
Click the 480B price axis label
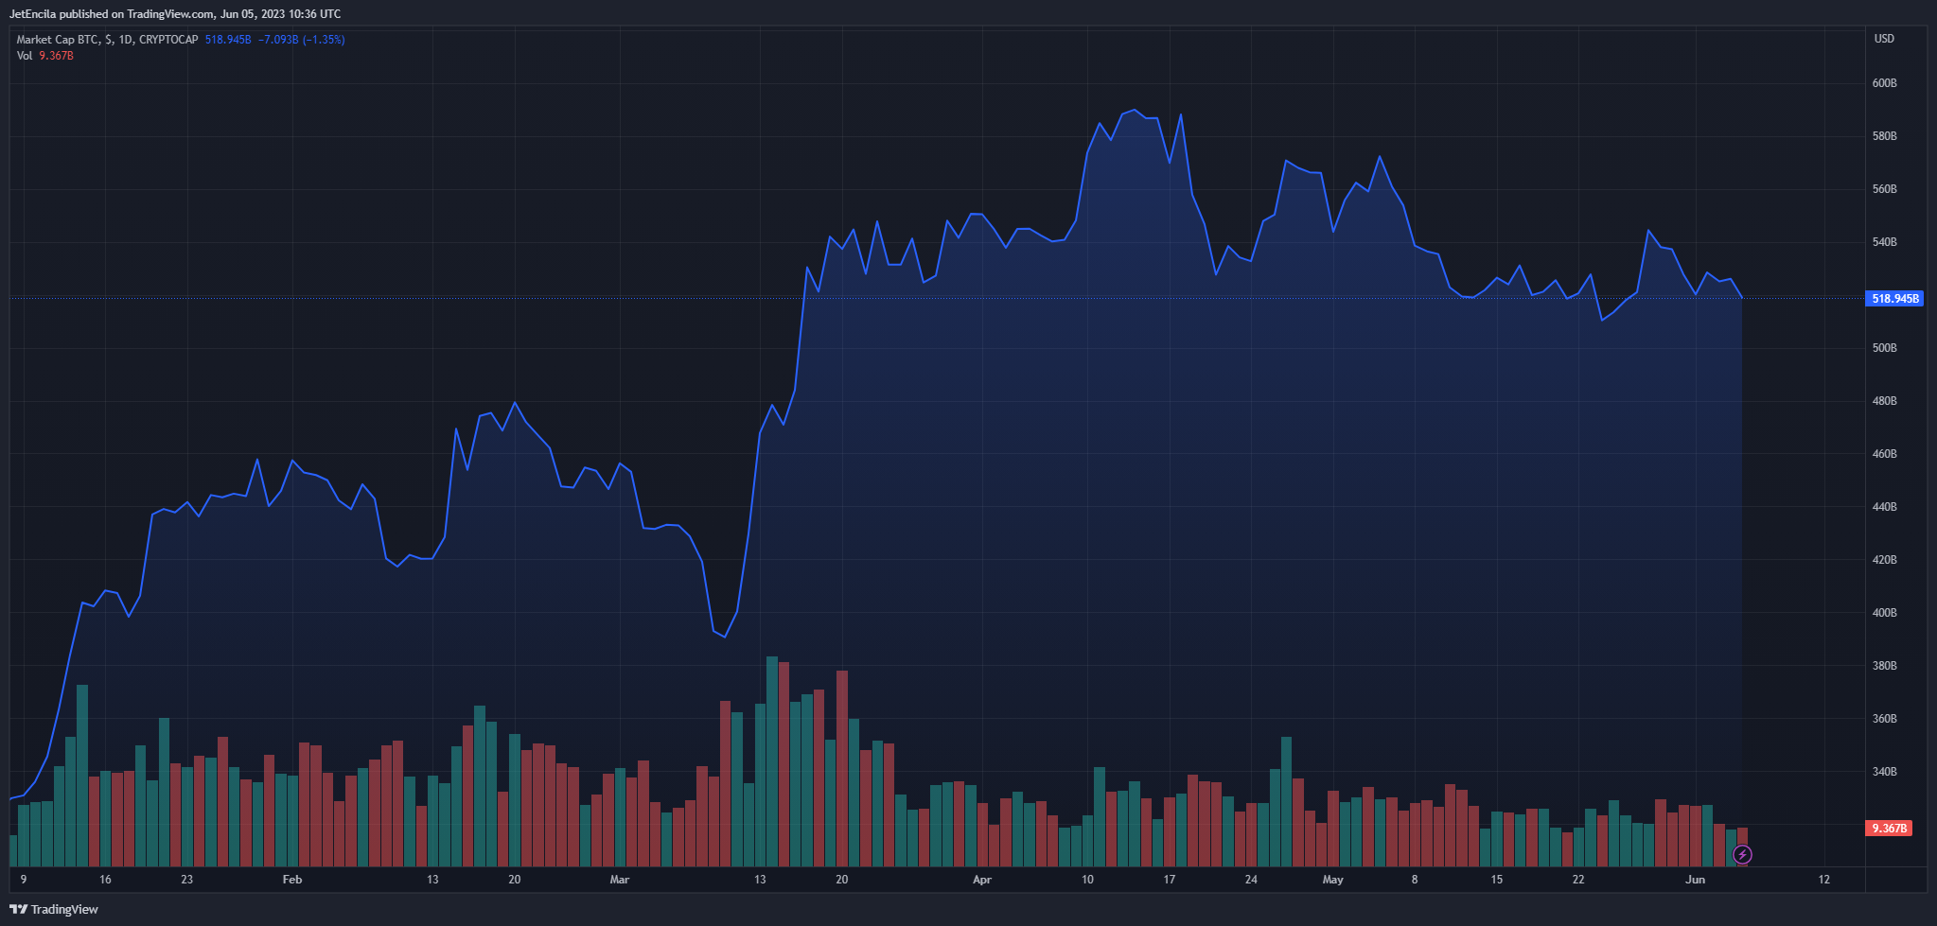tap(1884, 401)
